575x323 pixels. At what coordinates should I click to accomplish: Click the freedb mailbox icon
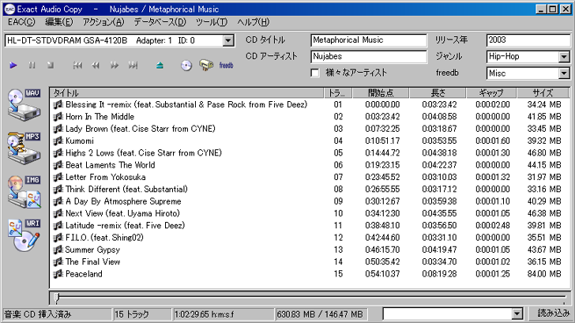coord(206,66)
